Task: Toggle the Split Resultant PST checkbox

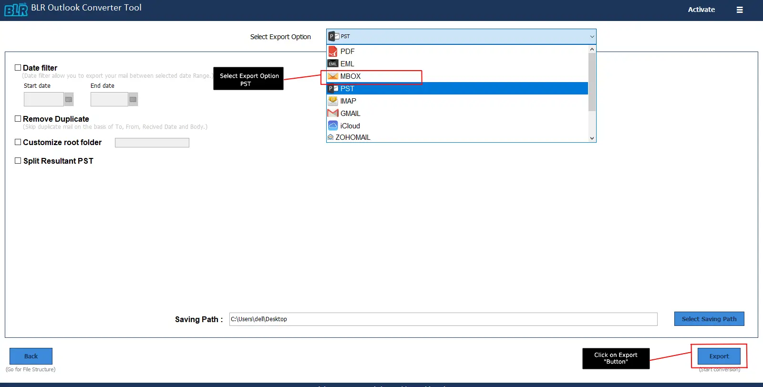Action: [x=18, y=161]
